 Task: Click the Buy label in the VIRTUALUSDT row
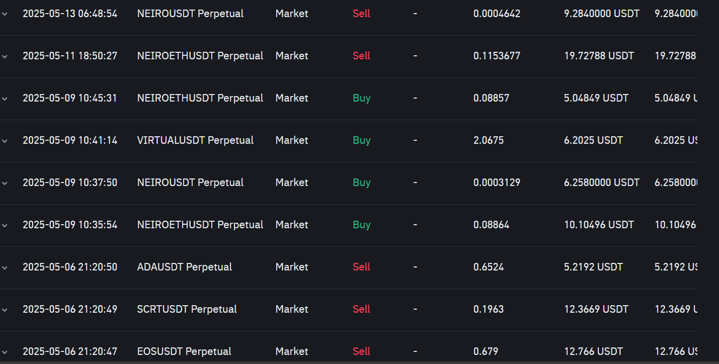(x=361, y=140)
